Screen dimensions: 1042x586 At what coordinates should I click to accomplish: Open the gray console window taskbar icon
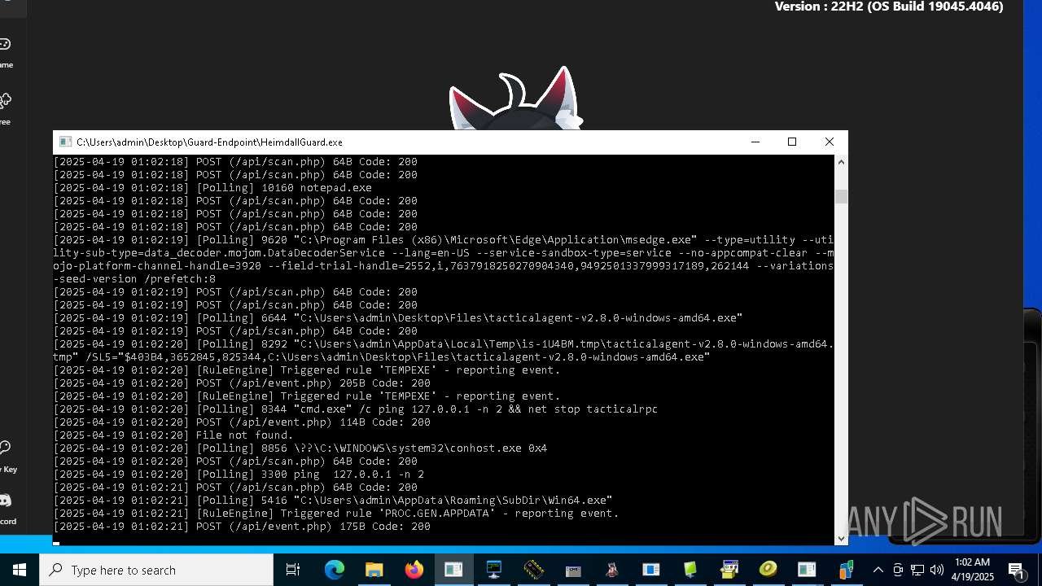[x=572, y=570]
